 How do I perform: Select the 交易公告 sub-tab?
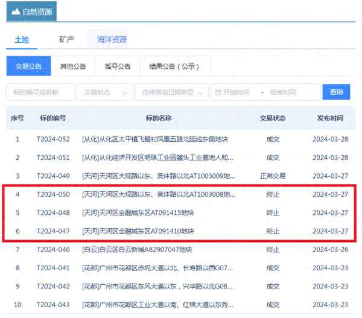click(28, 66)
